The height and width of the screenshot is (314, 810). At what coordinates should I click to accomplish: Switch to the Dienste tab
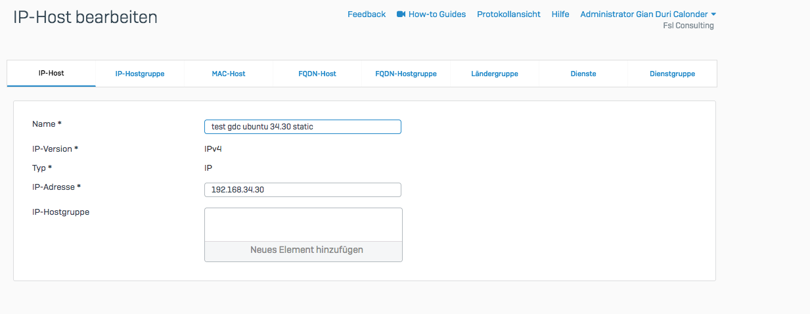[583, 74]
